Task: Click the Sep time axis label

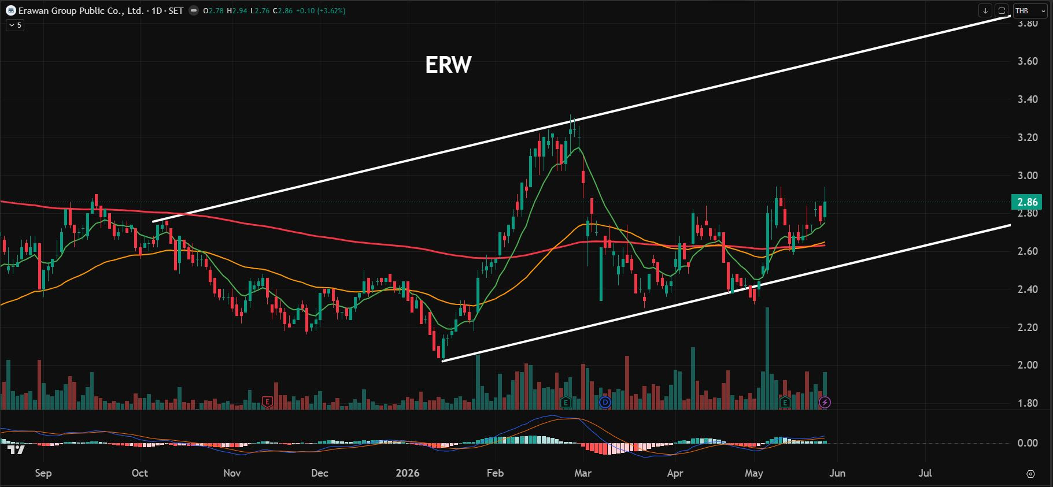Action: click(x=43, y=473)
